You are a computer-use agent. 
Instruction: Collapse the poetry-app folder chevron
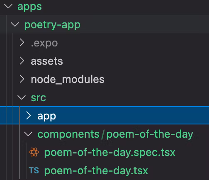pyautogui.click(x=15, y=24)
